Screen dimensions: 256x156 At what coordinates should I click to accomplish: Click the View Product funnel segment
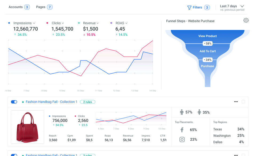(207, 36)
